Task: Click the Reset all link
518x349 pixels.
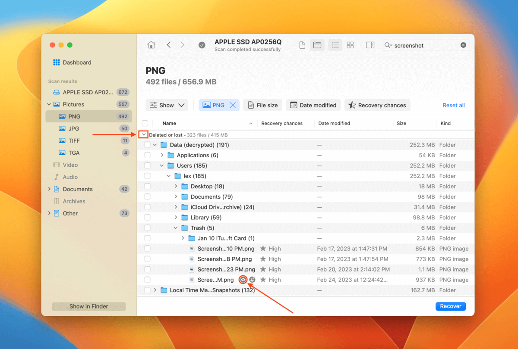Action: tap(453, 105)
